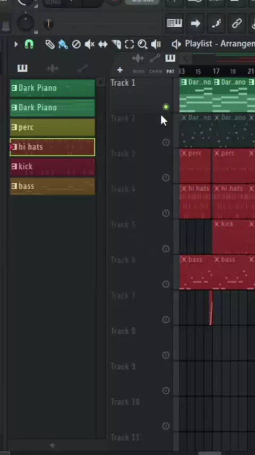
Task: Select the Slip tool double arrow
Action: (x=103, y=44)
